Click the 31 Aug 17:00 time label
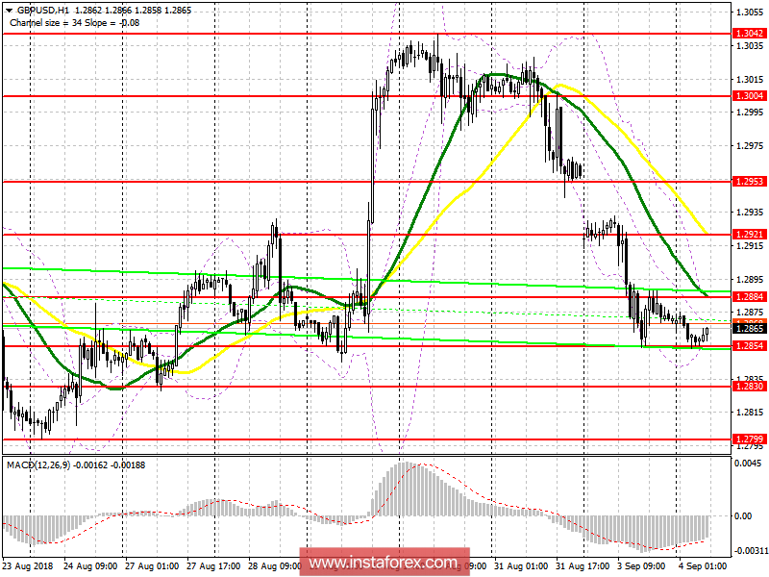Image resolution: width=769 pixels, height=577 pixels. 583,565
